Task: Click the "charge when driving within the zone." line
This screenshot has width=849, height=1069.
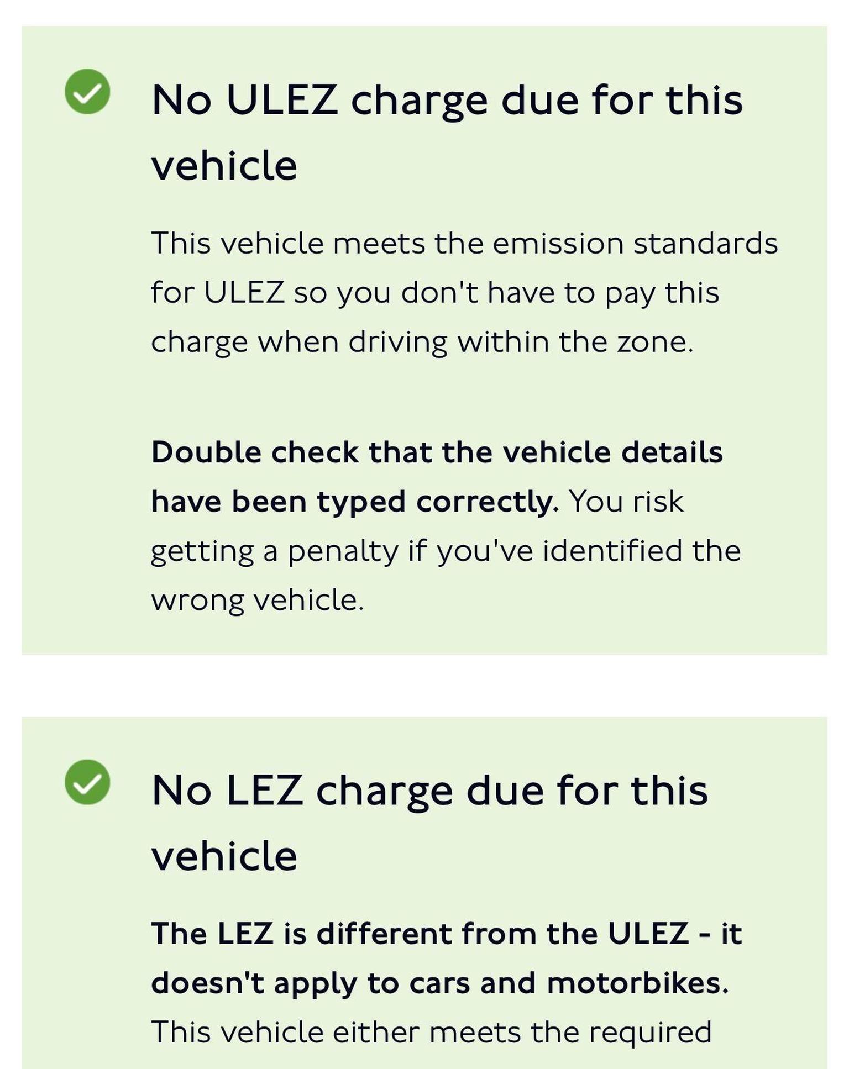Action: (x=422, y=342)
